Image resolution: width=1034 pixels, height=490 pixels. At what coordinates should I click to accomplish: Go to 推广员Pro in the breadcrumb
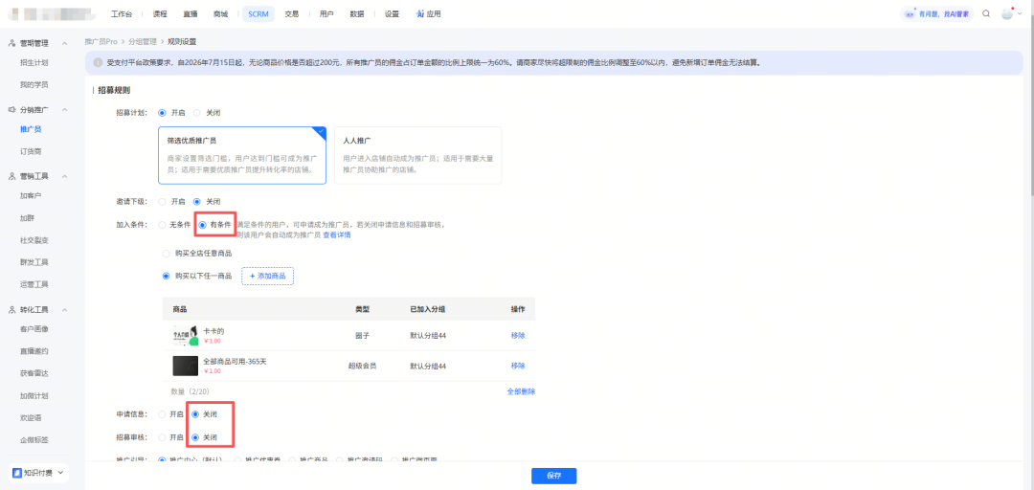101,41
